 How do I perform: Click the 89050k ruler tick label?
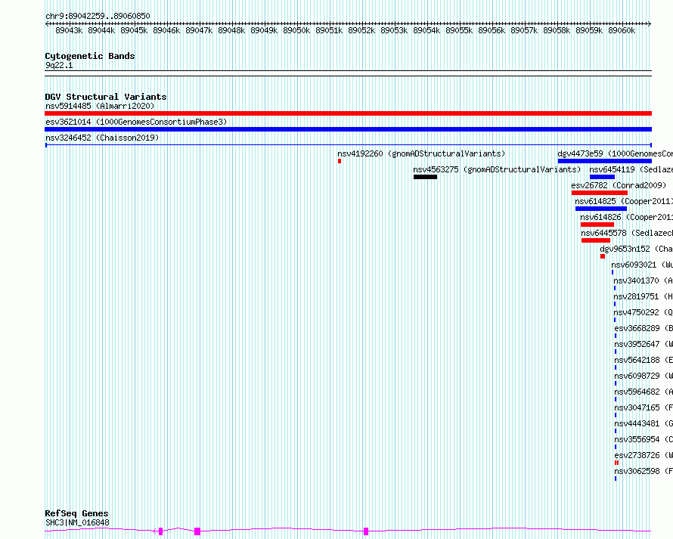pos(296,30)
